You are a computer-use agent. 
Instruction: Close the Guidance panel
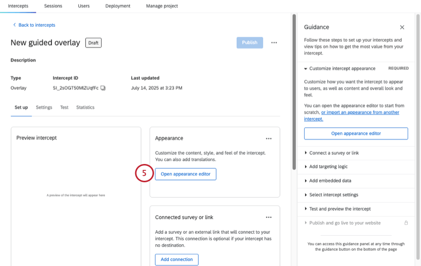click(402, 27)
